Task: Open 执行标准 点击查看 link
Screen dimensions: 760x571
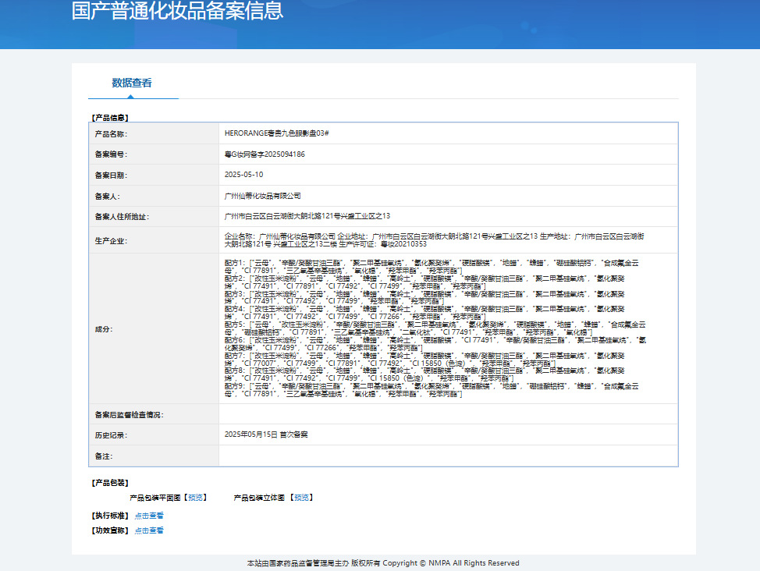Action: [149, 516]
